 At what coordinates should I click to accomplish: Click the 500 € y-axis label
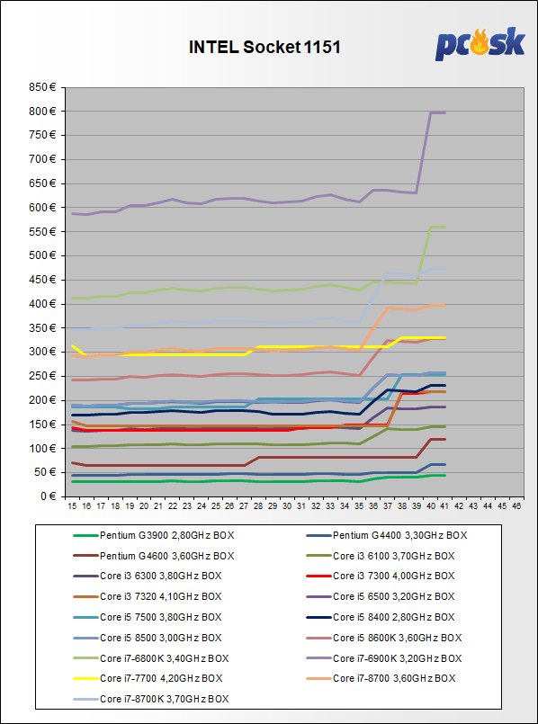[x=44, y=255]
